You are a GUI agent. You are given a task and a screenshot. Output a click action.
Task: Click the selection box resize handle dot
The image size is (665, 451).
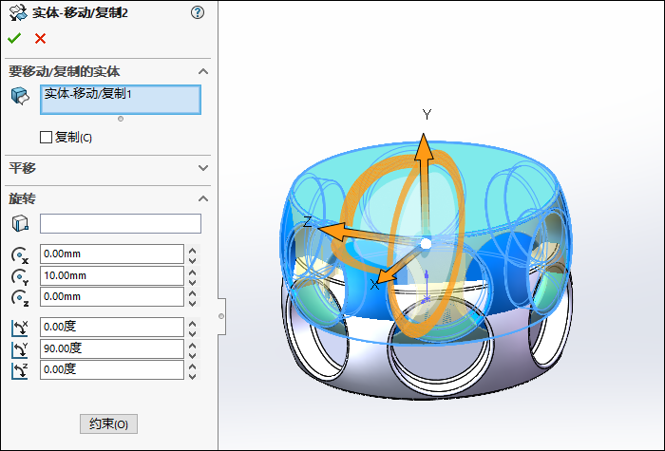[121, 119]
